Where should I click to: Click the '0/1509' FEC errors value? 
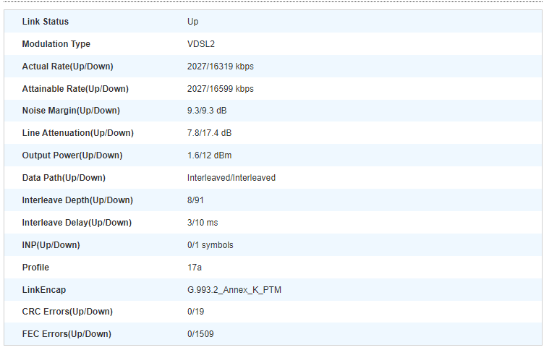coord(200,334)
